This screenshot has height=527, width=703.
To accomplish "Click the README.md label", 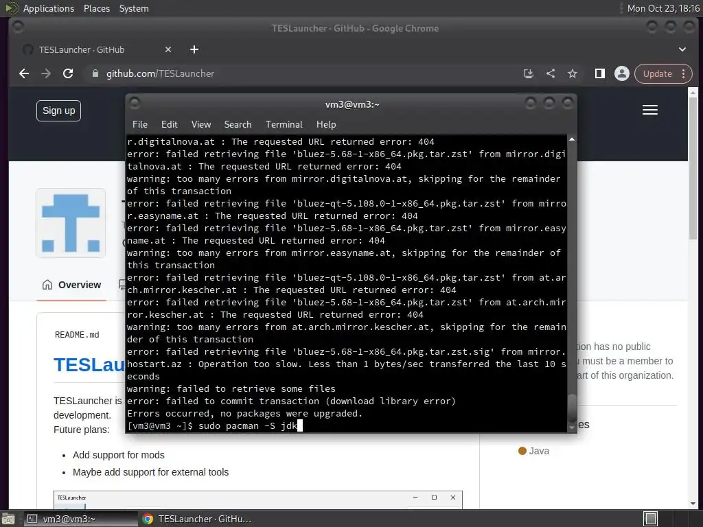I will (77, 335).
